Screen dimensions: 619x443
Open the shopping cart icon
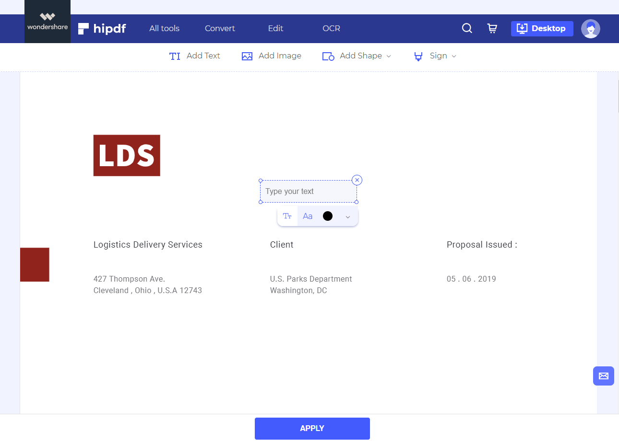(x=492, y=28)
